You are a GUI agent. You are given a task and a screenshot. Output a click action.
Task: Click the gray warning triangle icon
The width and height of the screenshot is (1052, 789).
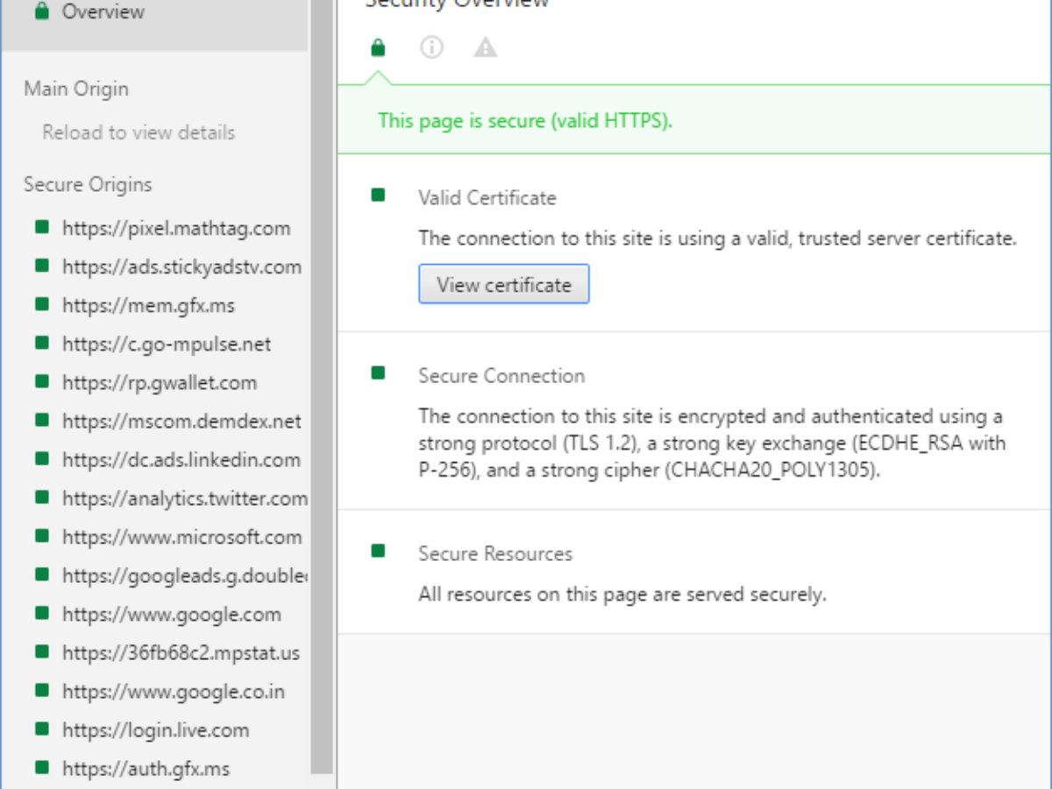tap(485, 47)
